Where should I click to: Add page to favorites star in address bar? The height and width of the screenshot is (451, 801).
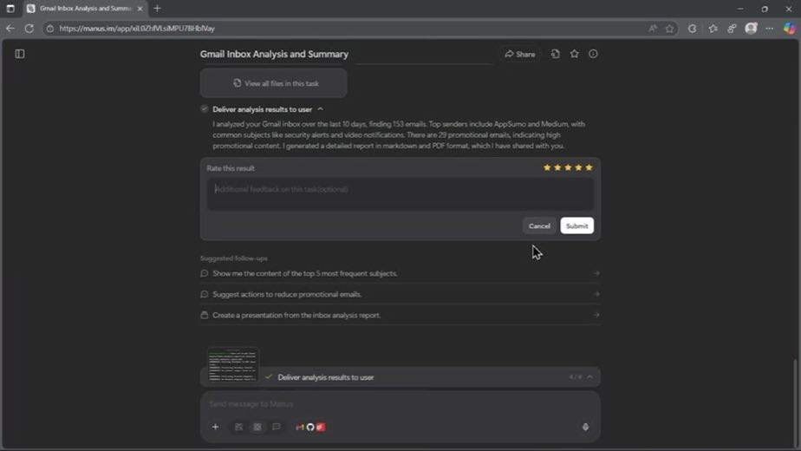[x=670, y=29]
